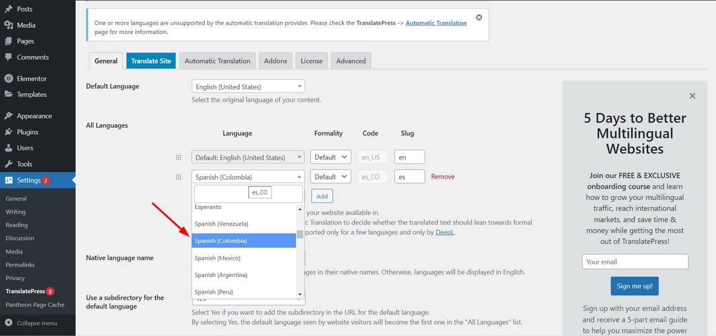Choose Spanish (Mexico) option

coord(244,258)
